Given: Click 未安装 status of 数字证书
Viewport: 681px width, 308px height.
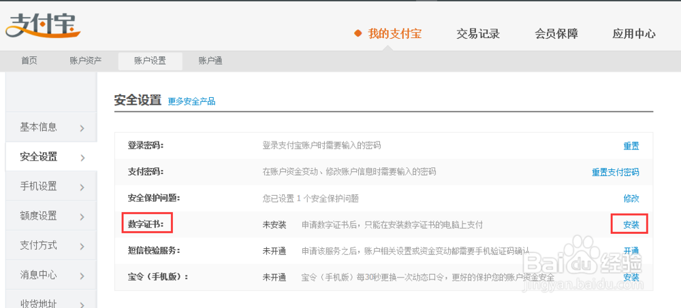Looking at the screenshot, I should (x=274, y=224).
